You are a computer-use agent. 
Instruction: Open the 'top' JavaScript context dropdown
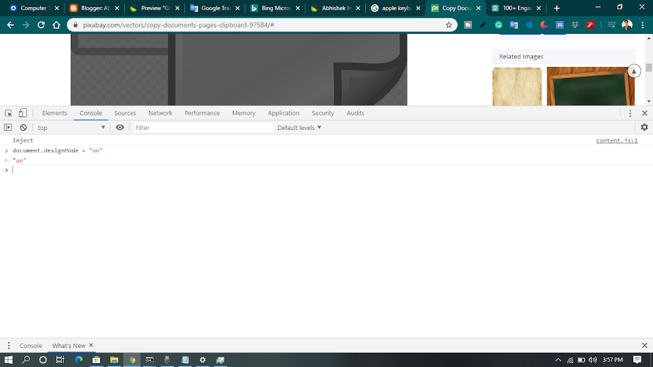[71, 127]
